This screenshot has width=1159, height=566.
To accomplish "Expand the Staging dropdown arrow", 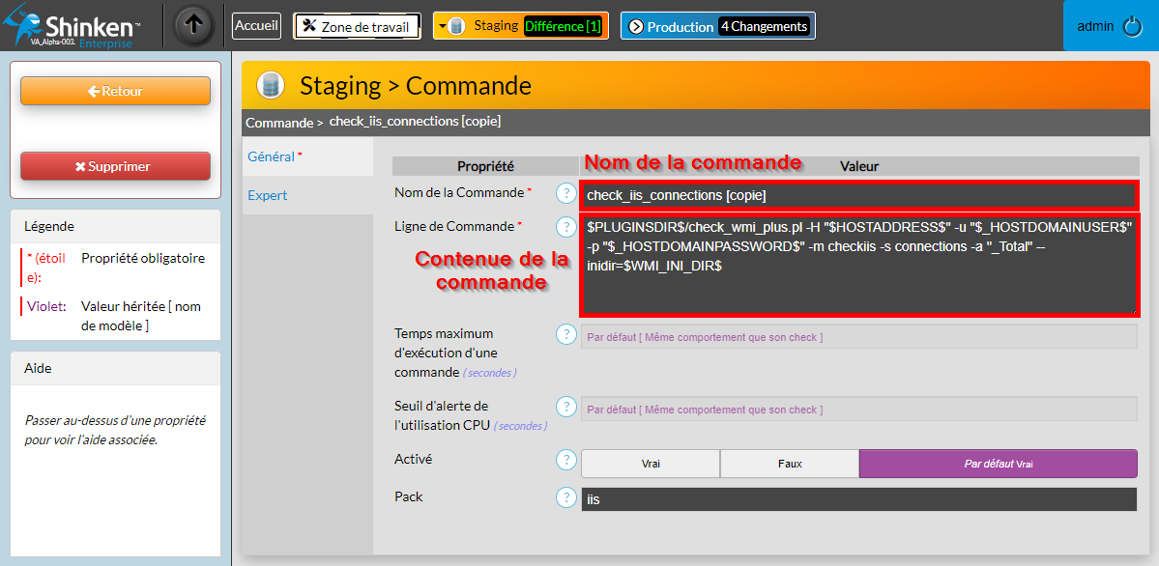I will 442,27.
